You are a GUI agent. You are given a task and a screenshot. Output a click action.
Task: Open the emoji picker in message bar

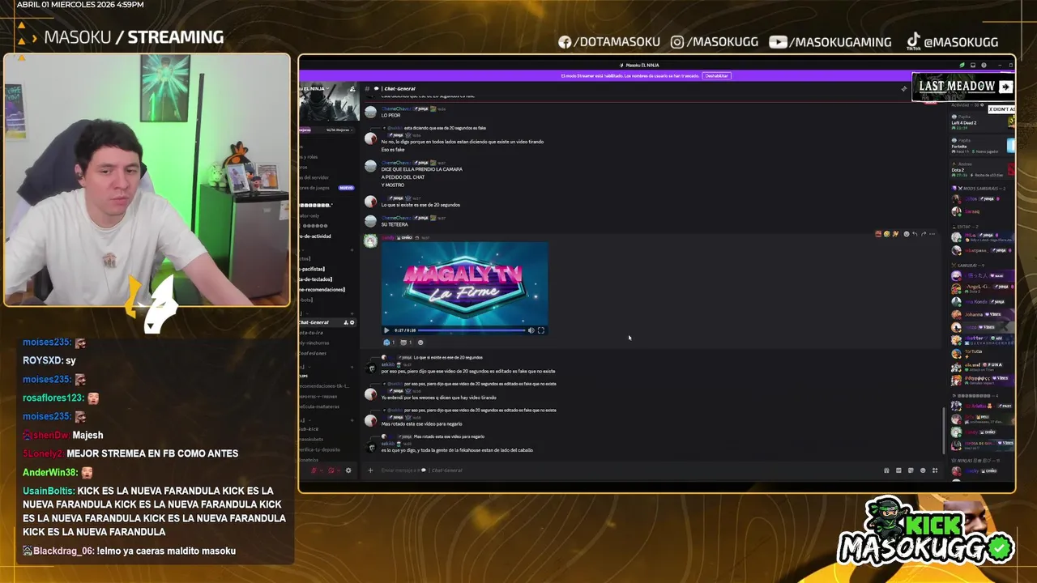pos(923,470)
